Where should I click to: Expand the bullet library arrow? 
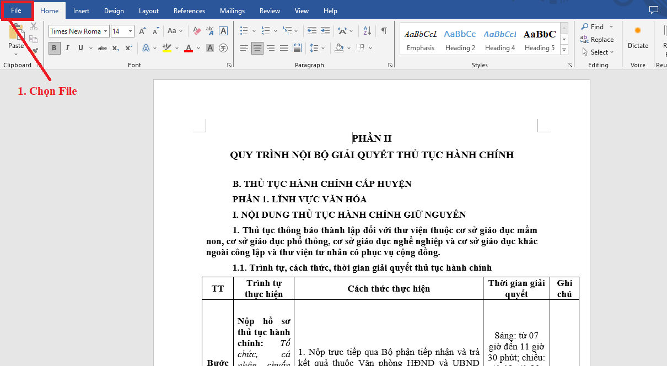point(254,31)
